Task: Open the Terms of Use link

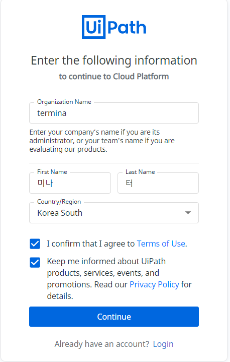Action: 161,244
